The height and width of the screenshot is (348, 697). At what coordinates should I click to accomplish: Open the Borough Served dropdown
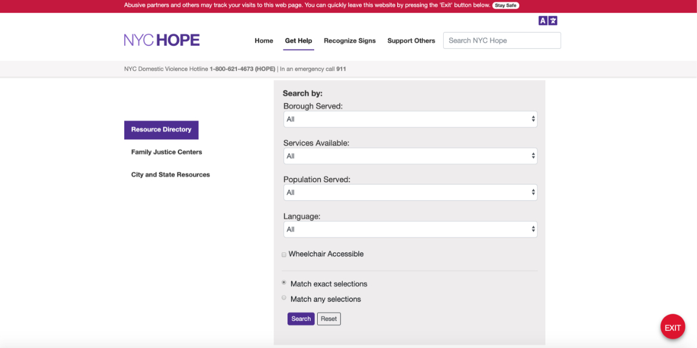pyautogui.click(x=410, y=119)
